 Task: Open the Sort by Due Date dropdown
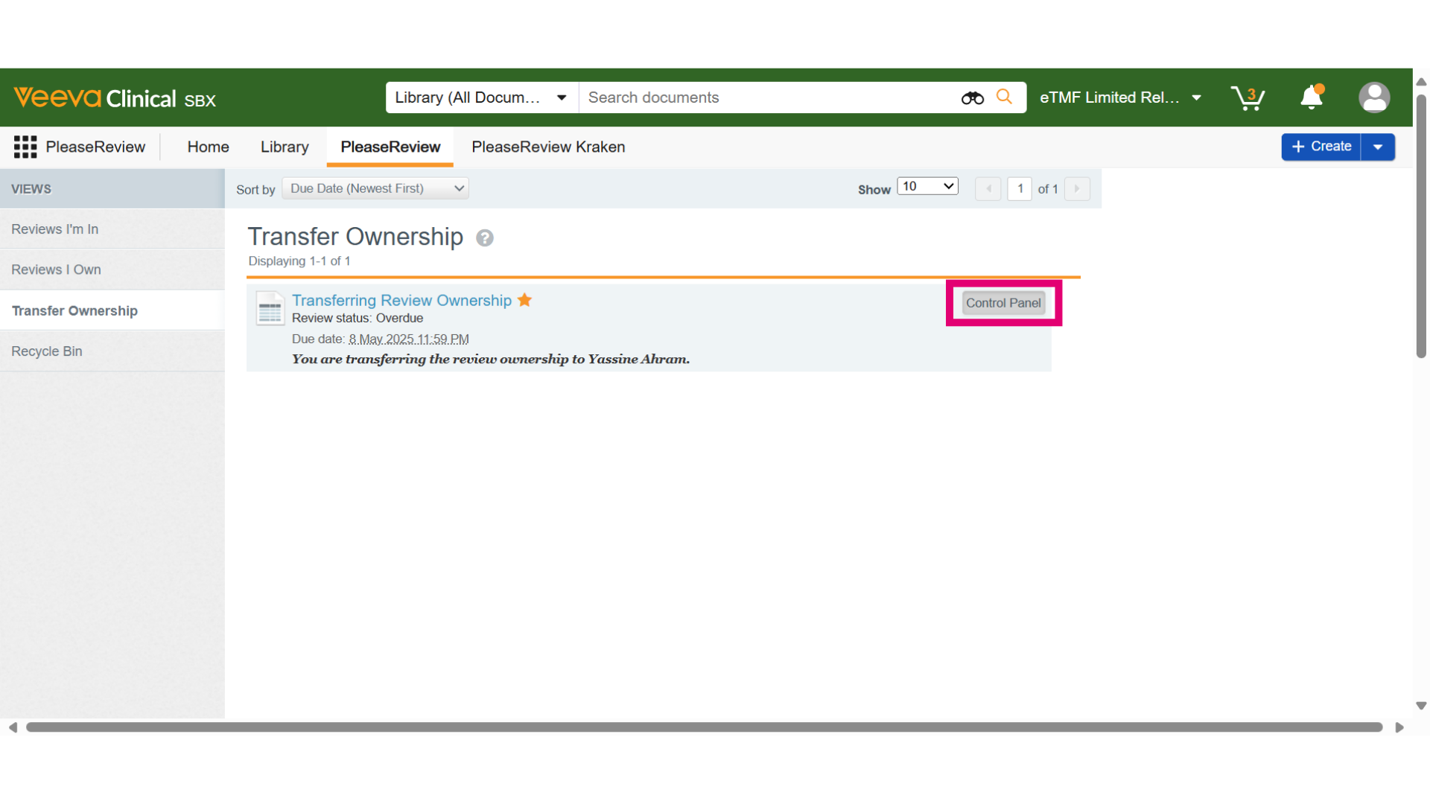click(x=375, y=188)
